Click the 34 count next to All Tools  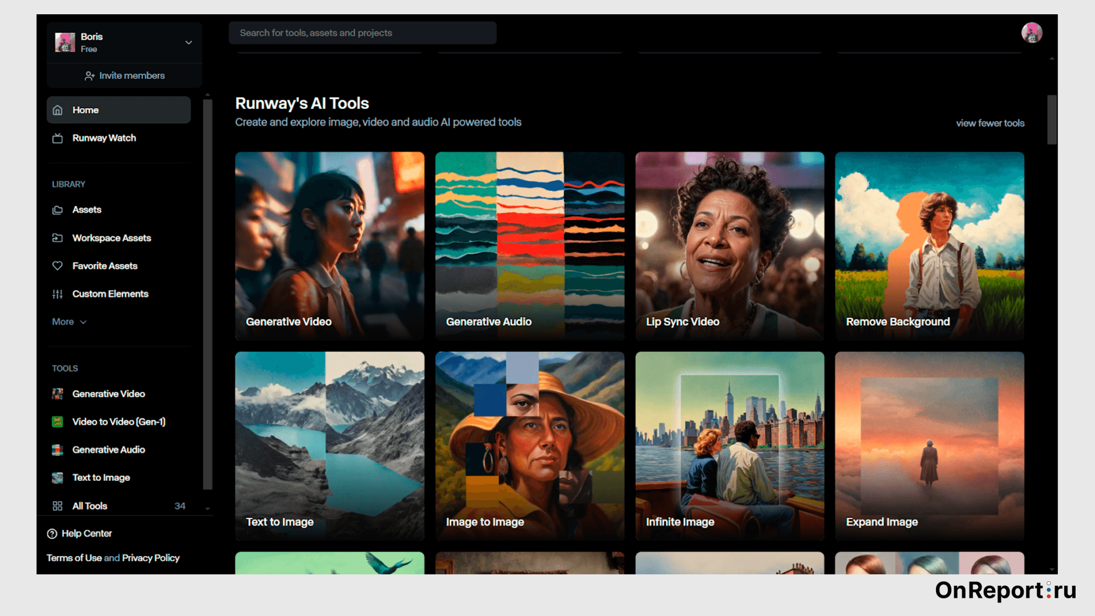tap(180, 506)
